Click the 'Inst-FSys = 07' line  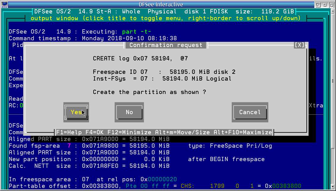pyautogui.click(x=162, y=79)
